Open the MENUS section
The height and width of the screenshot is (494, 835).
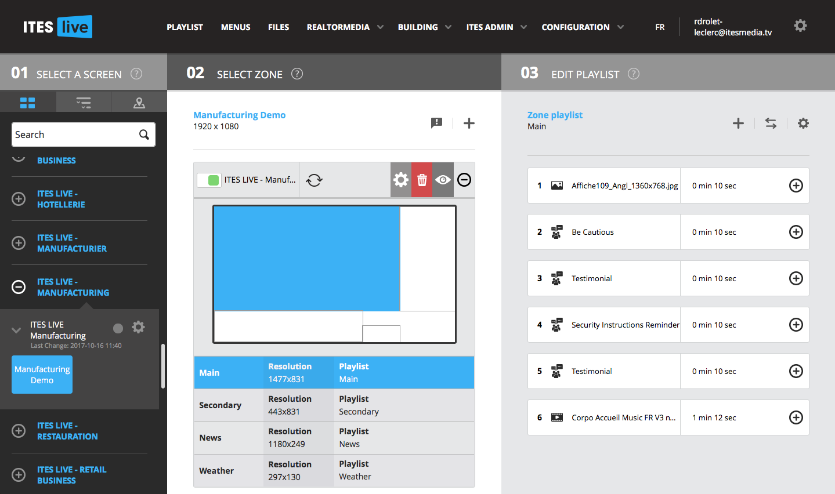[x=236, y=27]
